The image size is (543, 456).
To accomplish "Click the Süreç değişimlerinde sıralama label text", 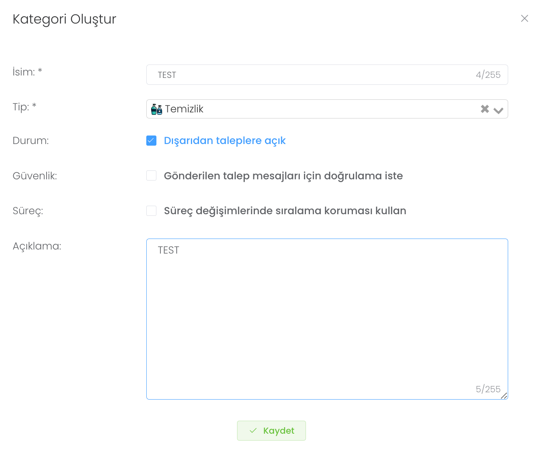I will point(285,211).
